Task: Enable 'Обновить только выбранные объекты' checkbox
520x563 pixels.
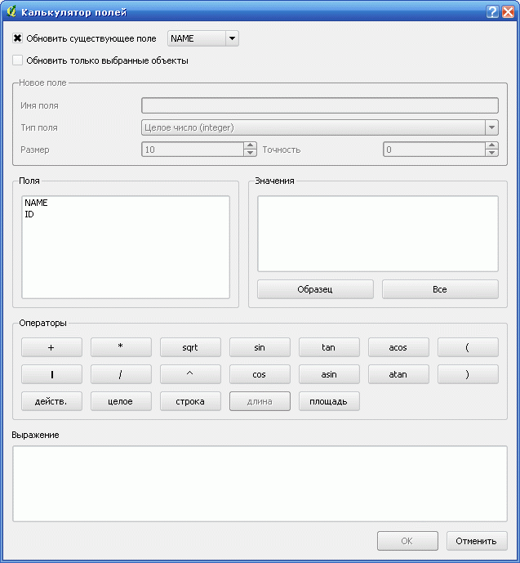Action: [x=17, y=60]
